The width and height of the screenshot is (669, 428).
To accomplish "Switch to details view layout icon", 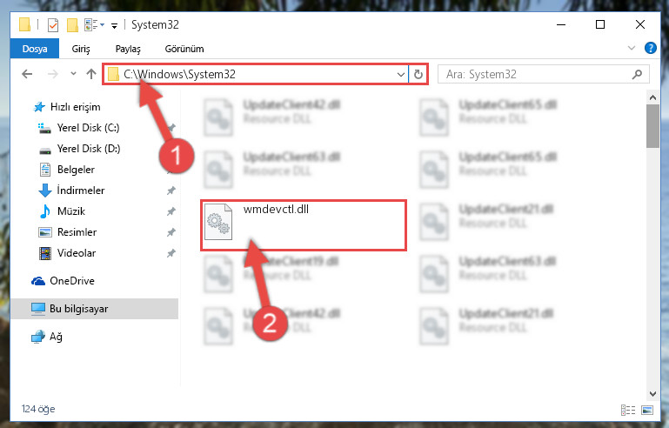I will coord(627,410).
